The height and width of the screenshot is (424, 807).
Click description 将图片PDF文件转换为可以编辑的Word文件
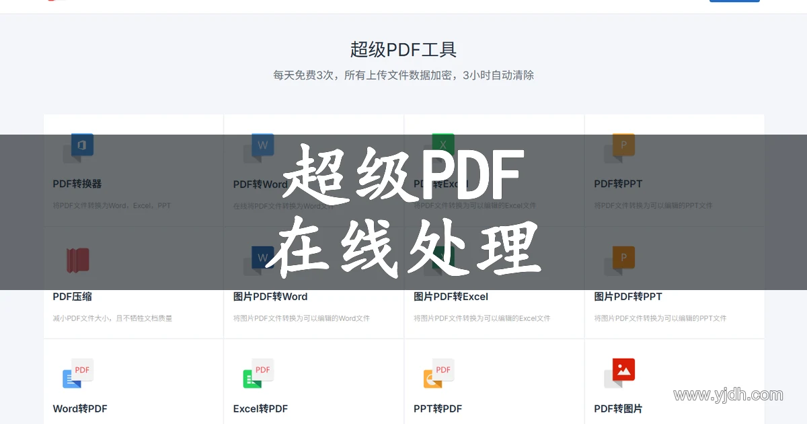pyautogui.click(x=301, y=318)
